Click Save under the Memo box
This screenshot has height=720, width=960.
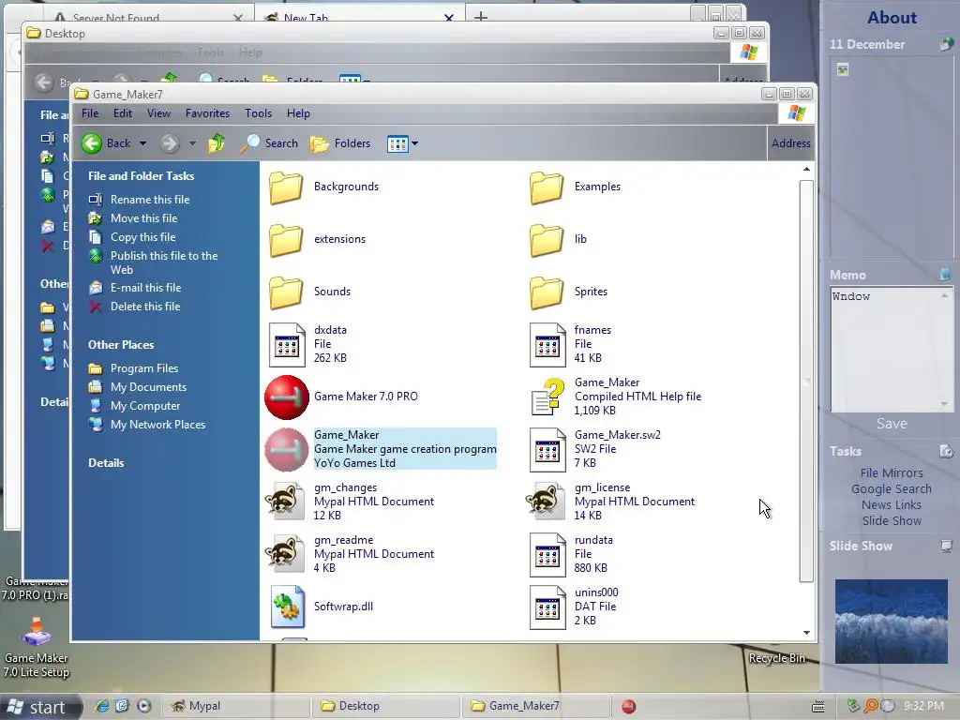tap(892, 424)
